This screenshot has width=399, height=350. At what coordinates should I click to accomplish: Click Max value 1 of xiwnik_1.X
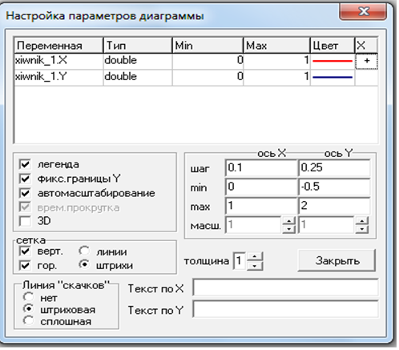point(276,61)
